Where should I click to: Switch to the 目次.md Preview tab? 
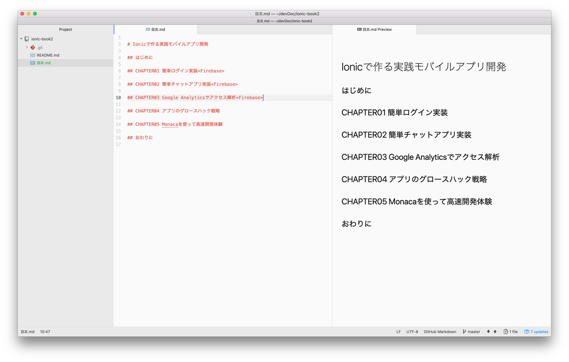[375, 29]
